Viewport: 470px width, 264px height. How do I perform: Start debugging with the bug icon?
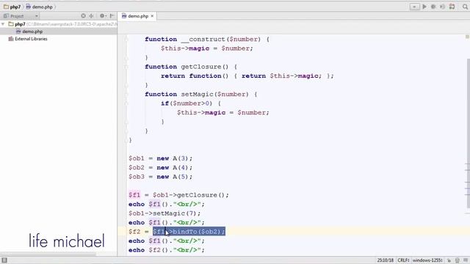433,7
